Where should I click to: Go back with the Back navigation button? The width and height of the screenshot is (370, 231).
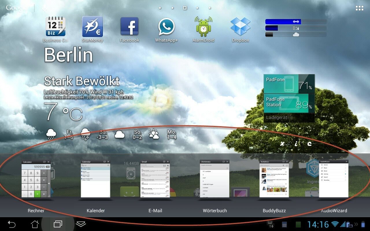point(12,224)
